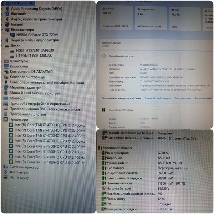Open the Додаткові налаштування link
214x214 pixels.
[204, 98]
